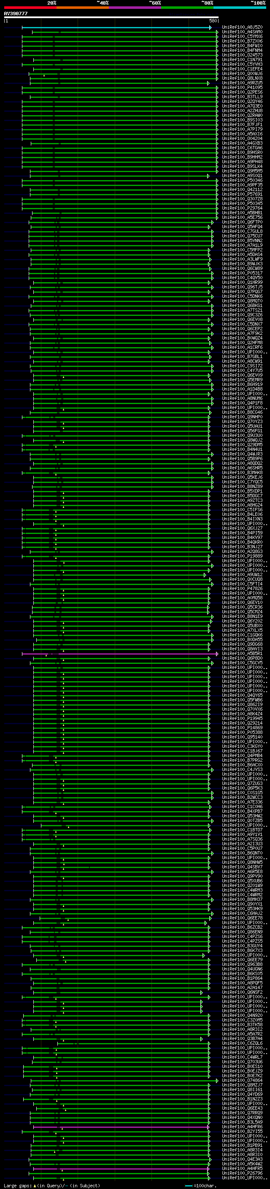The image size is (270, 1189).
Task: Select the UniRef100_Q8II61 label
Action: point(242,1090)
